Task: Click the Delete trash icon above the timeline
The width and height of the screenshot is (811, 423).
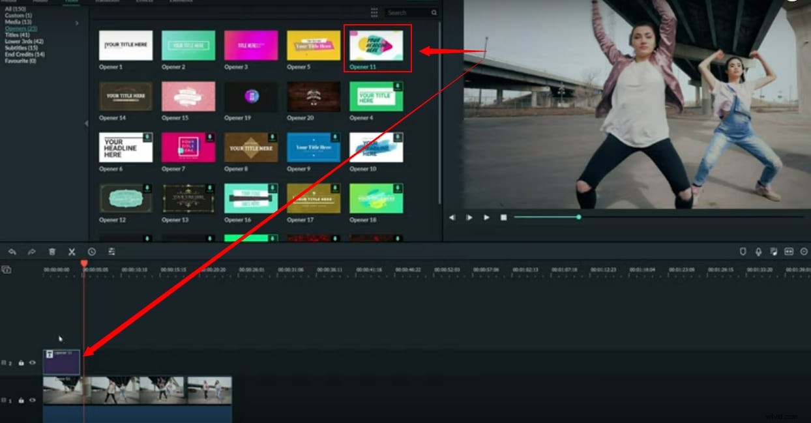Action: pyautogui.click(x=52, y=252)
